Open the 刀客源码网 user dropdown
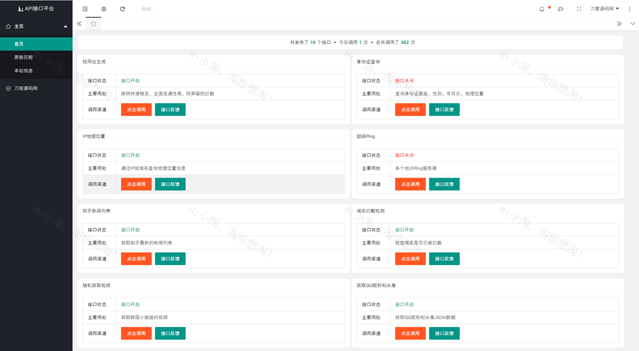Screen dimensions: 639x351 point(605,9)
